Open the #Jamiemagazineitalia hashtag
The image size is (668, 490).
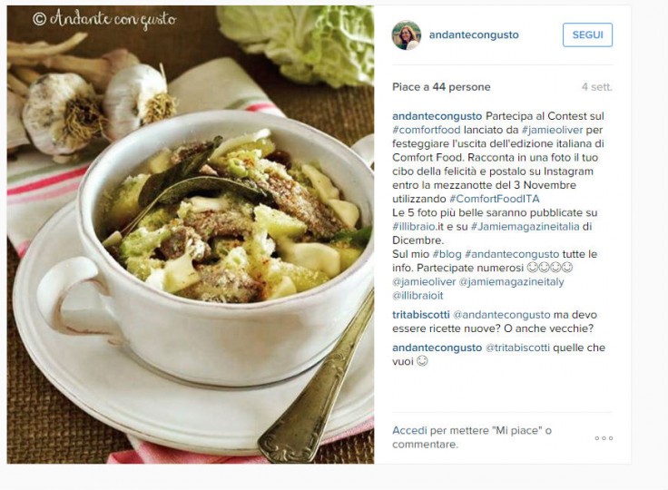[525, 227]
